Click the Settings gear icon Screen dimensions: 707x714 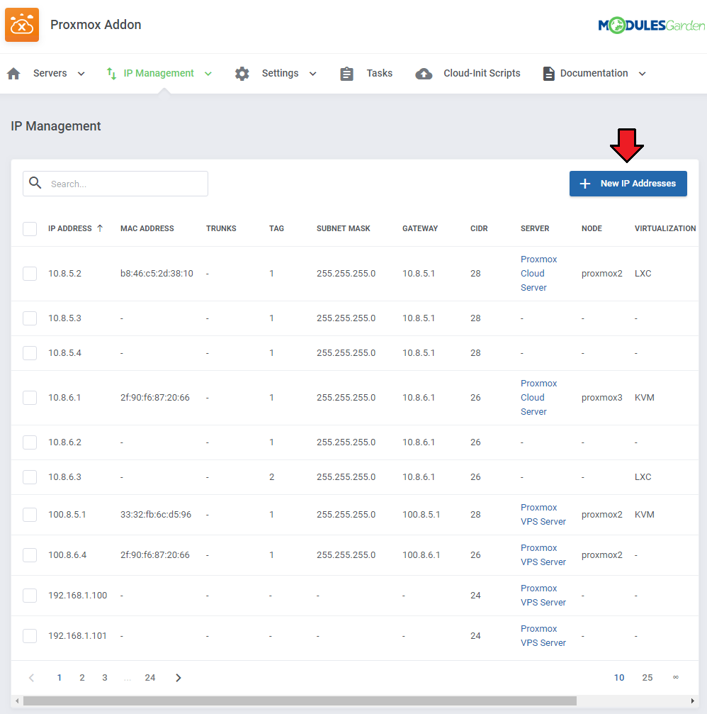(242, 73)
